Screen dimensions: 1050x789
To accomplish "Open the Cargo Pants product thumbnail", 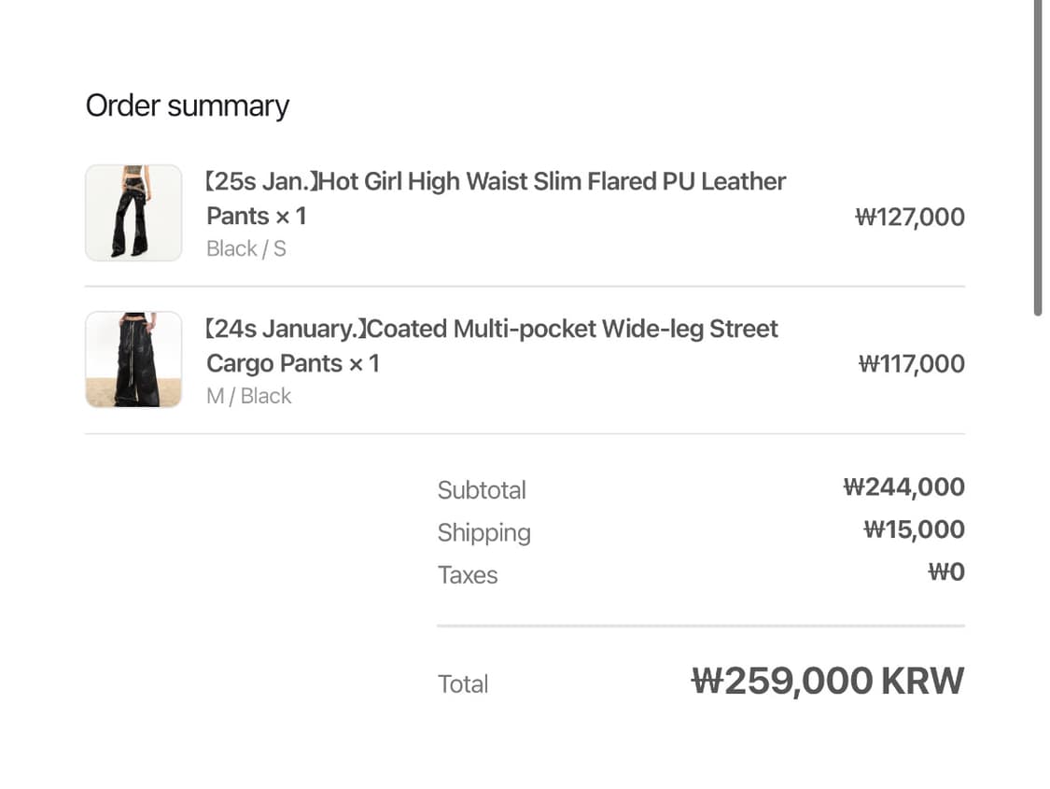I will click(x=133, y=359).
